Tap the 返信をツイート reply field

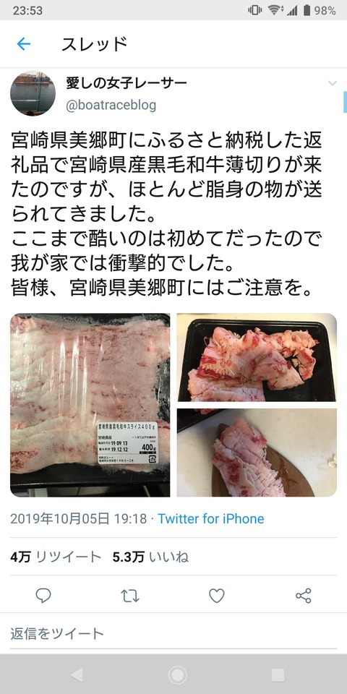[x=173, y=634]
